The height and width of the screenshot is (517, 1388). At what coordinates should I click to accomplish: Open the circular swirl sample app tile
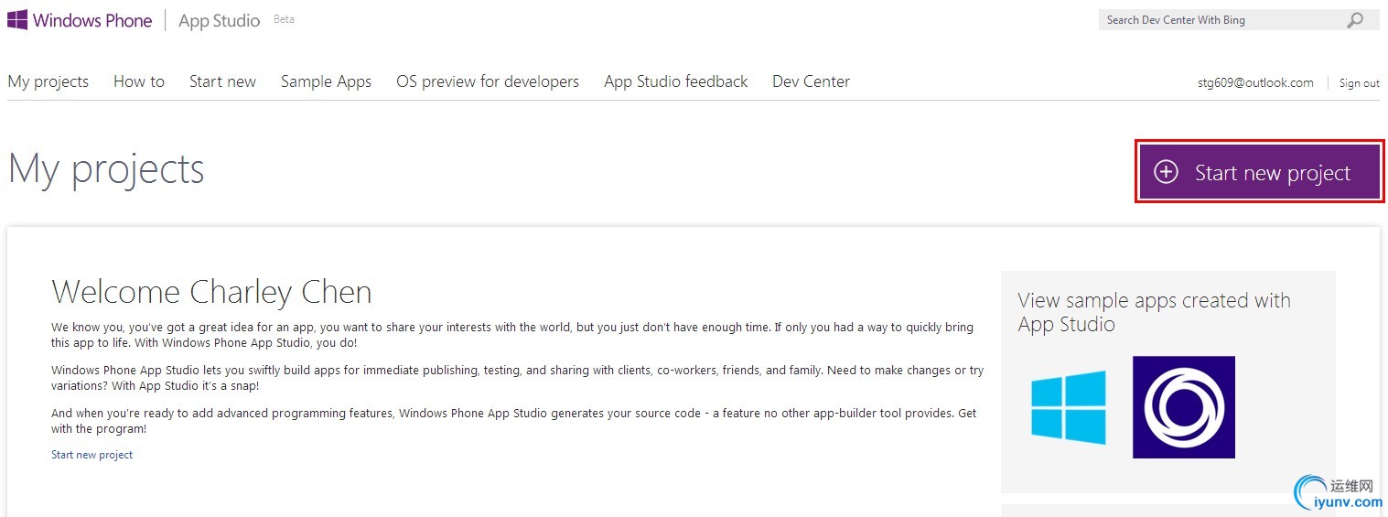[x=1184, y=407]
